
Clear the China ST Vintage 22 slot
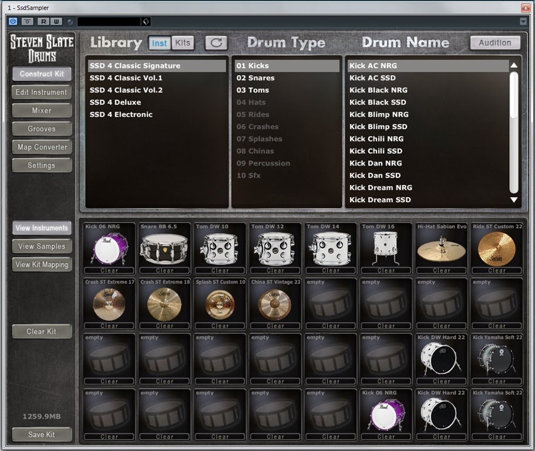[x=275, y=326]
